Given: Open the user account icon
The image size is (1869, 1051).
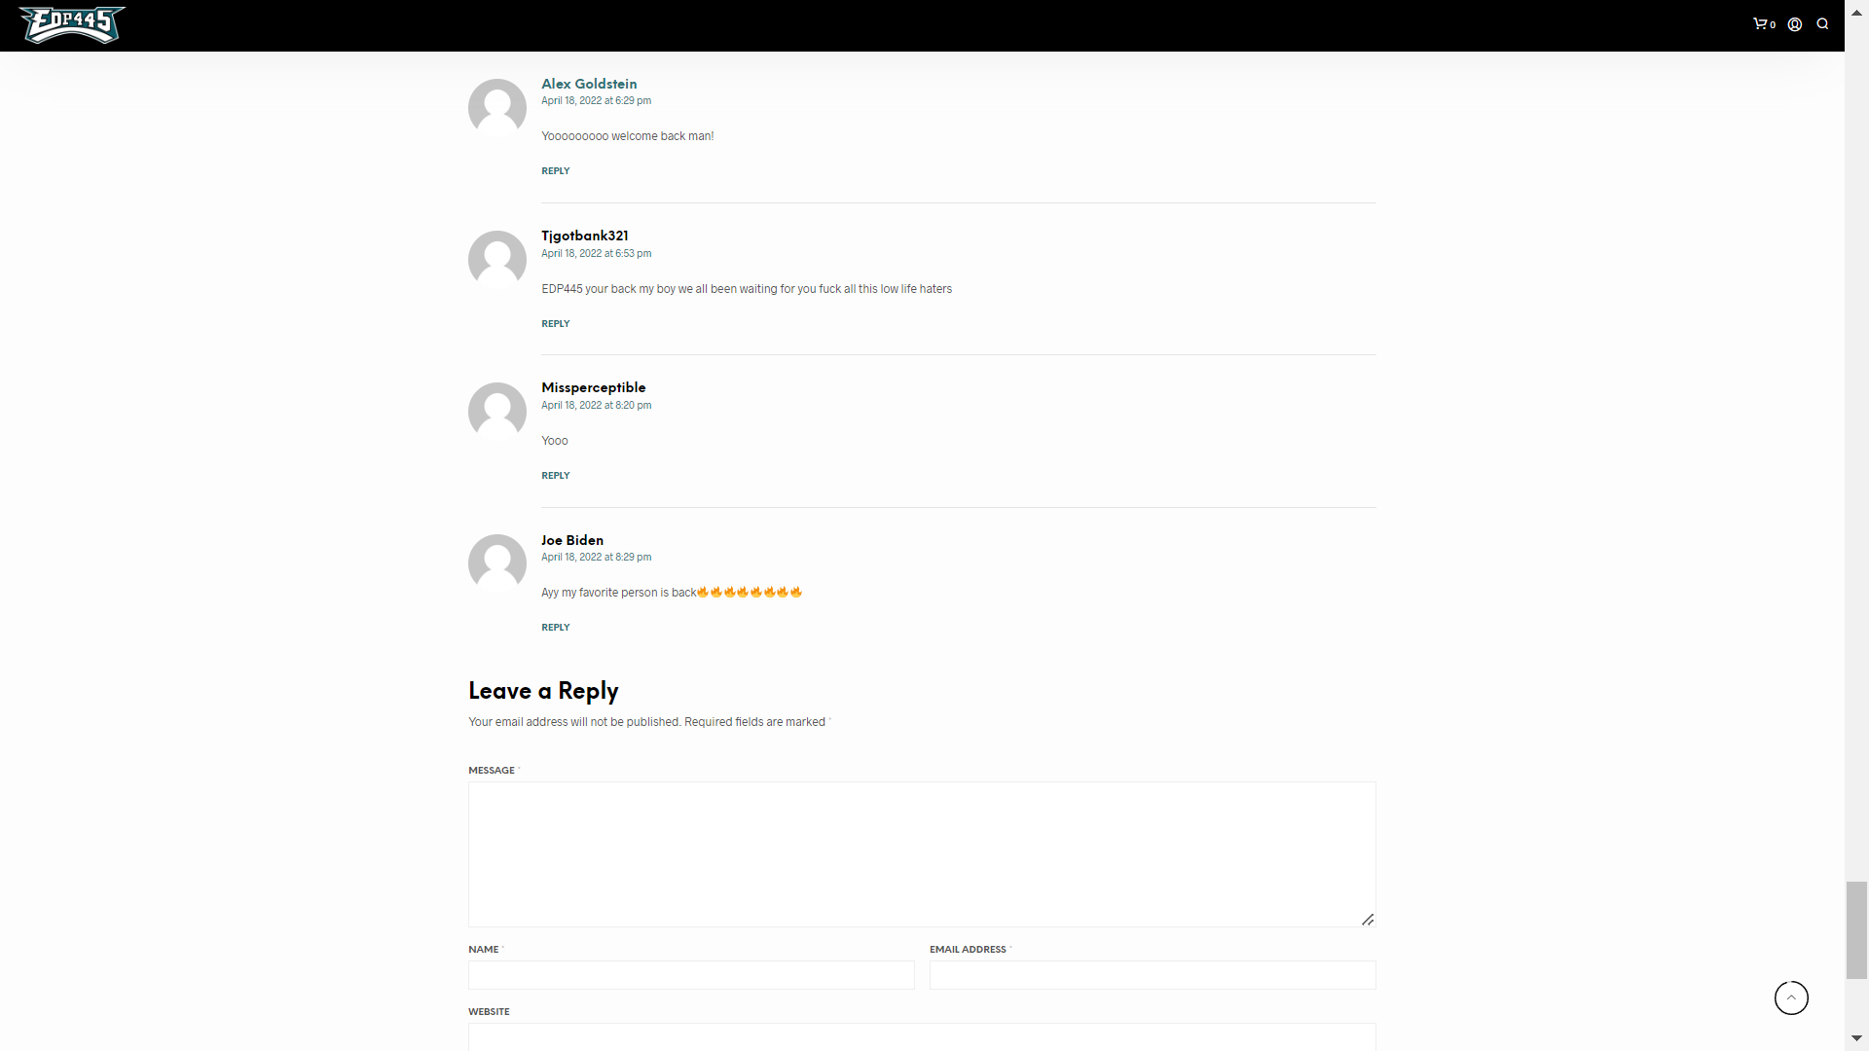Looking at the screenshot, I should click(1795, 24).
